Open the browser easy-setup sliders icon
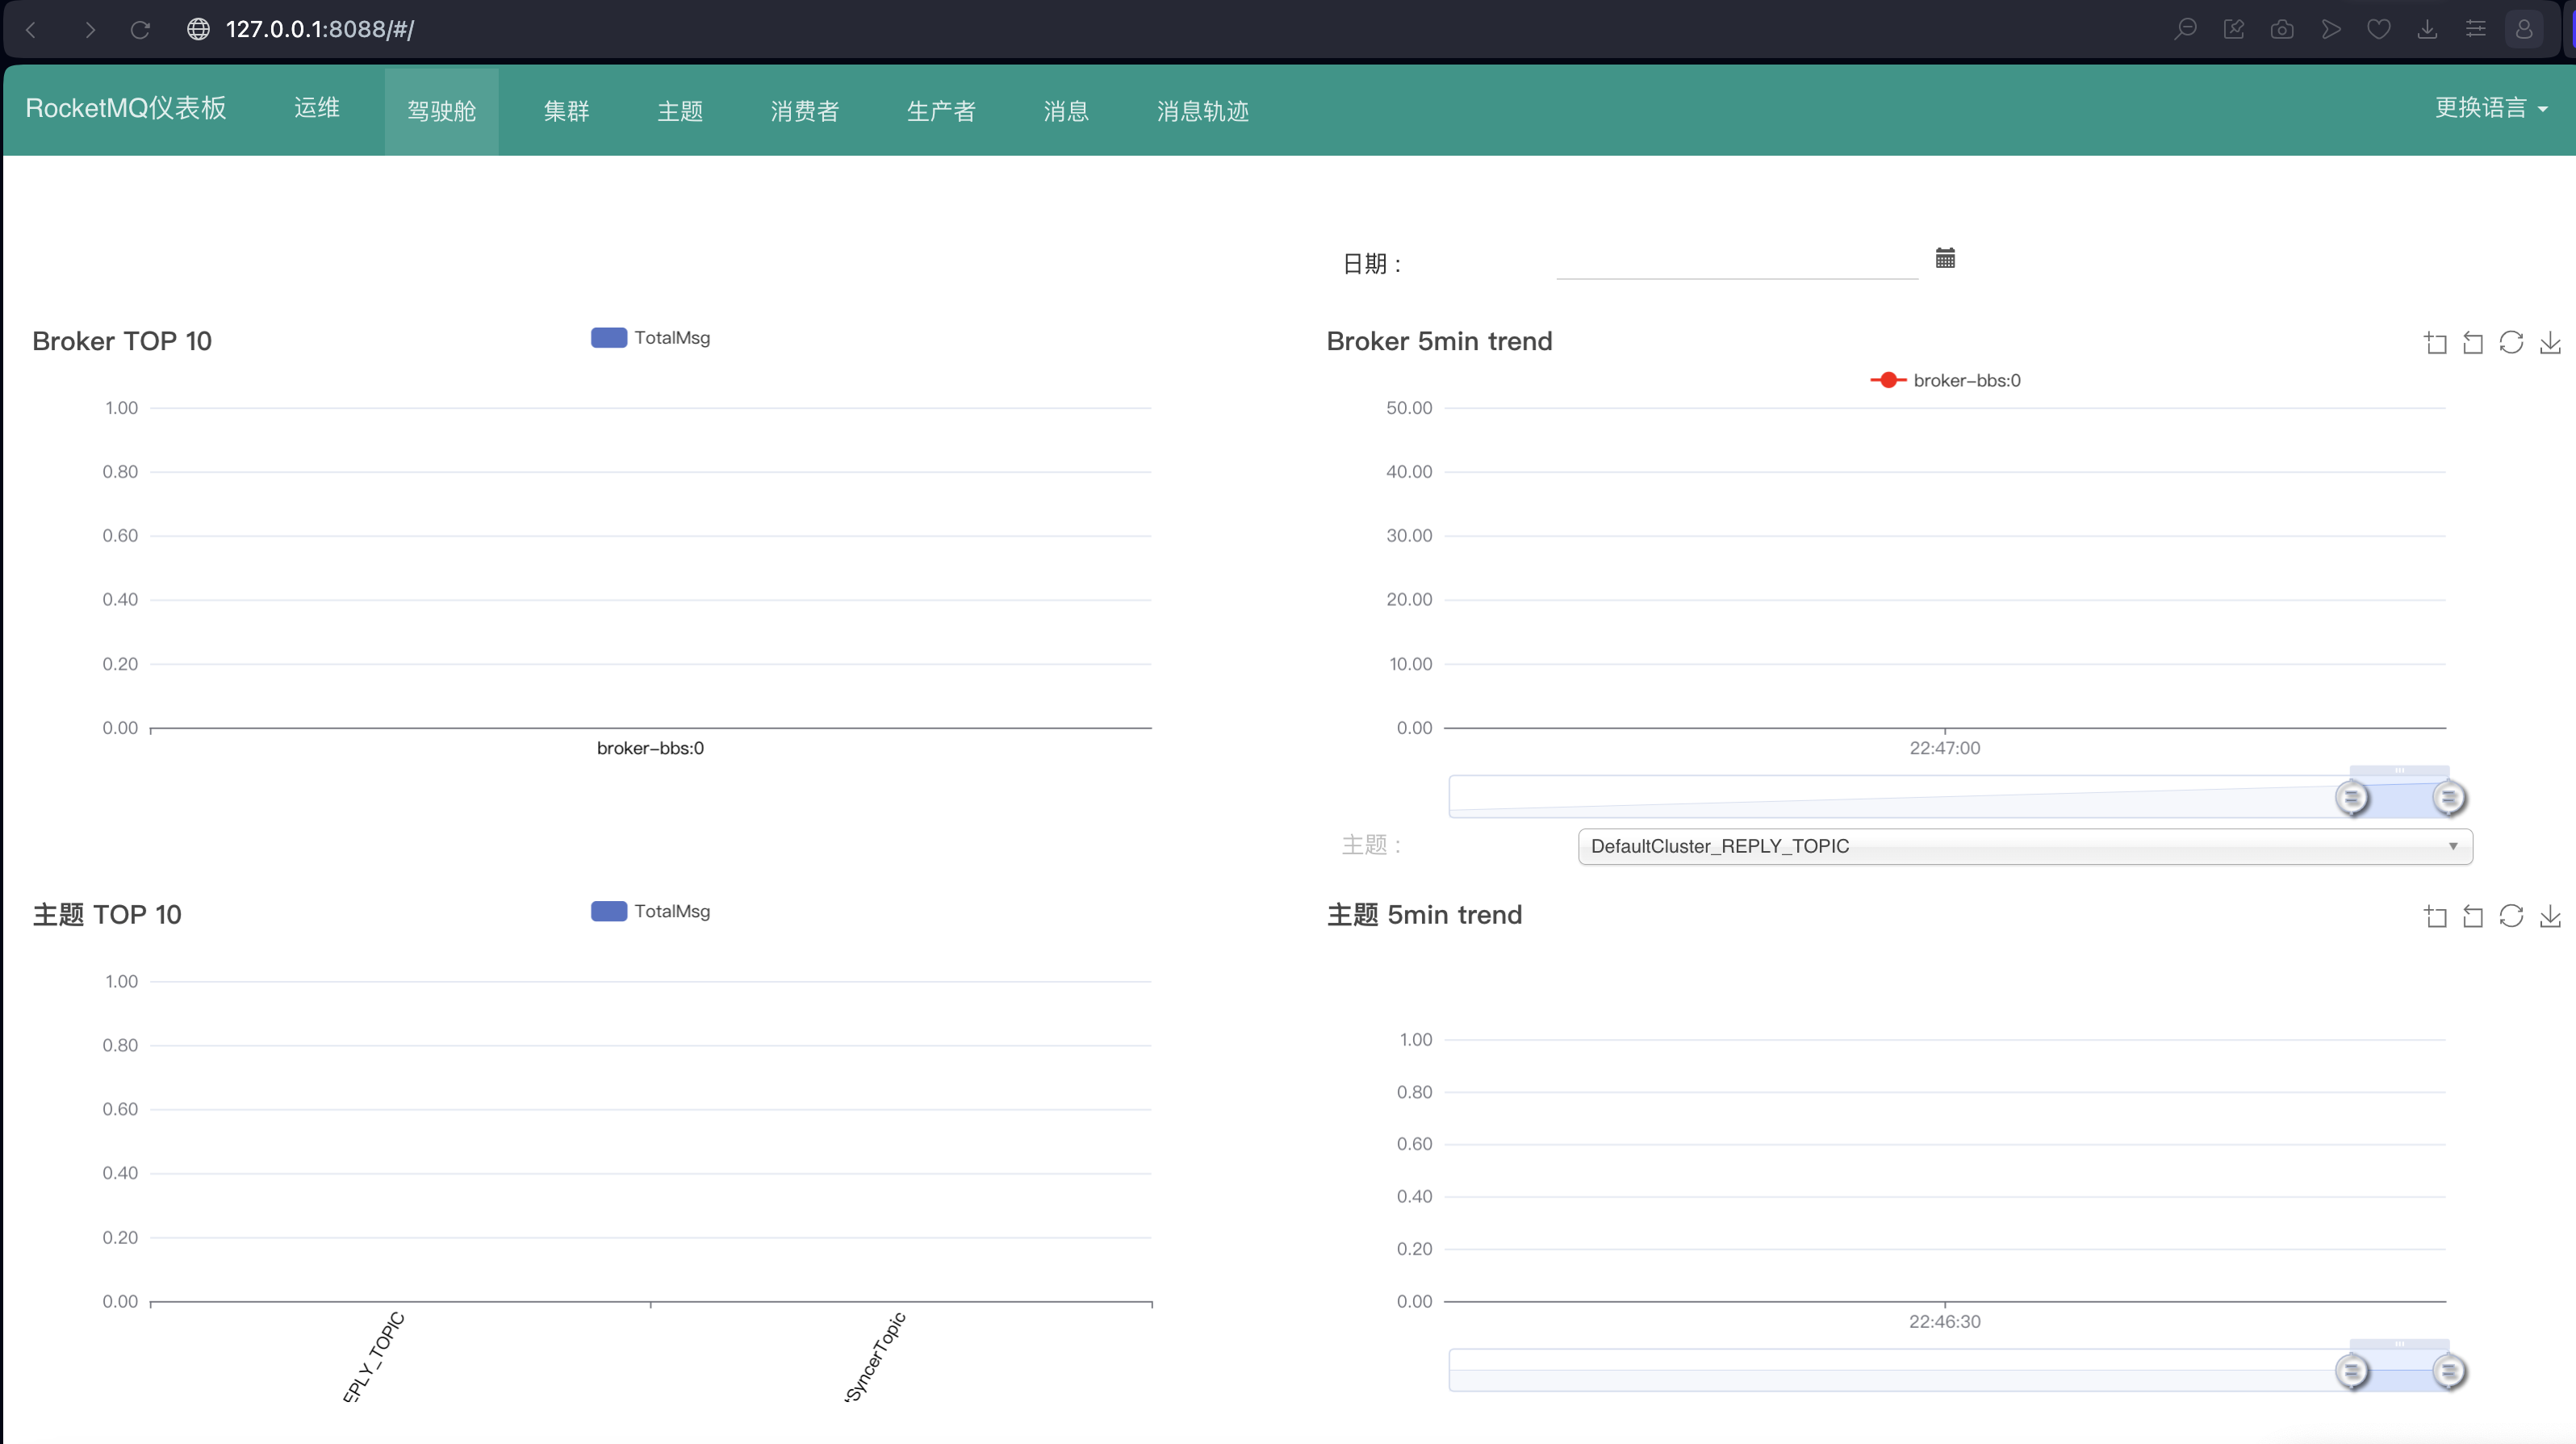The width and height of the screenshot is (2576, 1444). 2476,29
